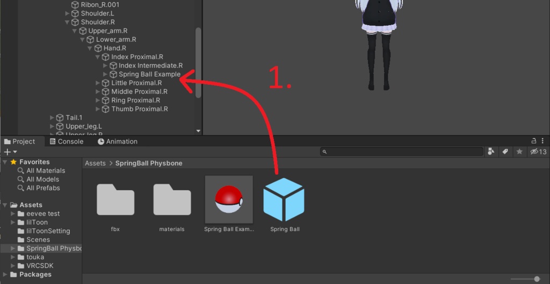Viewport: 550px width, 284px height.
Task: Click the Thumb Proximal.R cube icon
Action: point(106,109)
